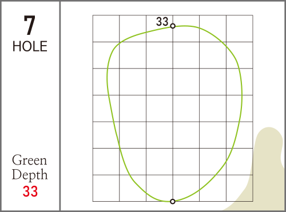Image resolution: width=286 pixels, height=212 pixels.
Task: Click the bottom-left grid cell
Action: coord(106,188)
